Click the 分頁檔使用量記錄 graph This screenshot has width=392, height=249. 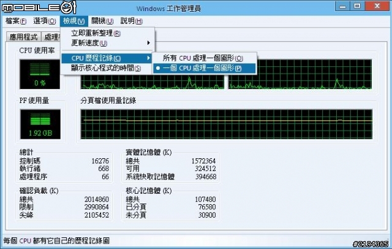(227, 124)
